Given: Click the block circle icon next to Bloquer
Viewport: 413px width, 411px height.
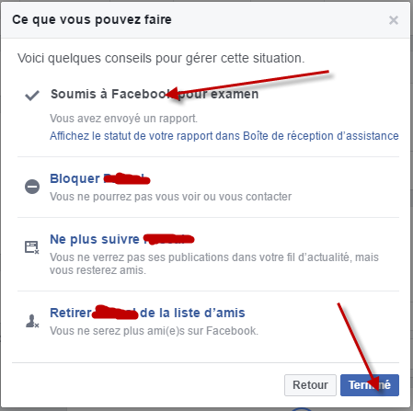Looking at the screenshot, I should (x=32, y=187).
